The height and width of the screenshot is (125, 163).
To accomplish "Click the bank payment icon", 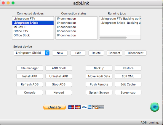I will pyautogui.click(x=101, y=107).
